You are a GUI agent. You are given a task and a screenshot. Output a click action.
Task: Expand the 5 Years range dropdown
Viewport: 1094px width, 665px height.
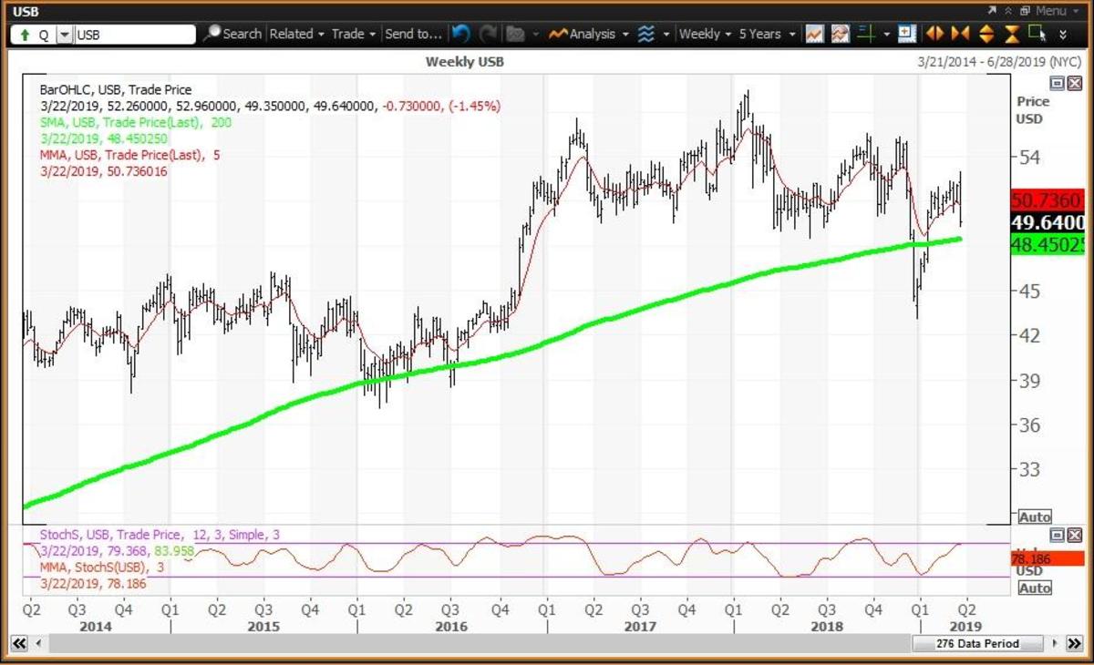tap(766, 34)
